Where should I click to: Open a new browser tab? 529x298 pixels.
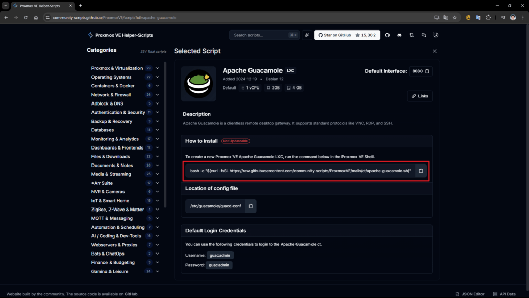[x=80, y=6]
